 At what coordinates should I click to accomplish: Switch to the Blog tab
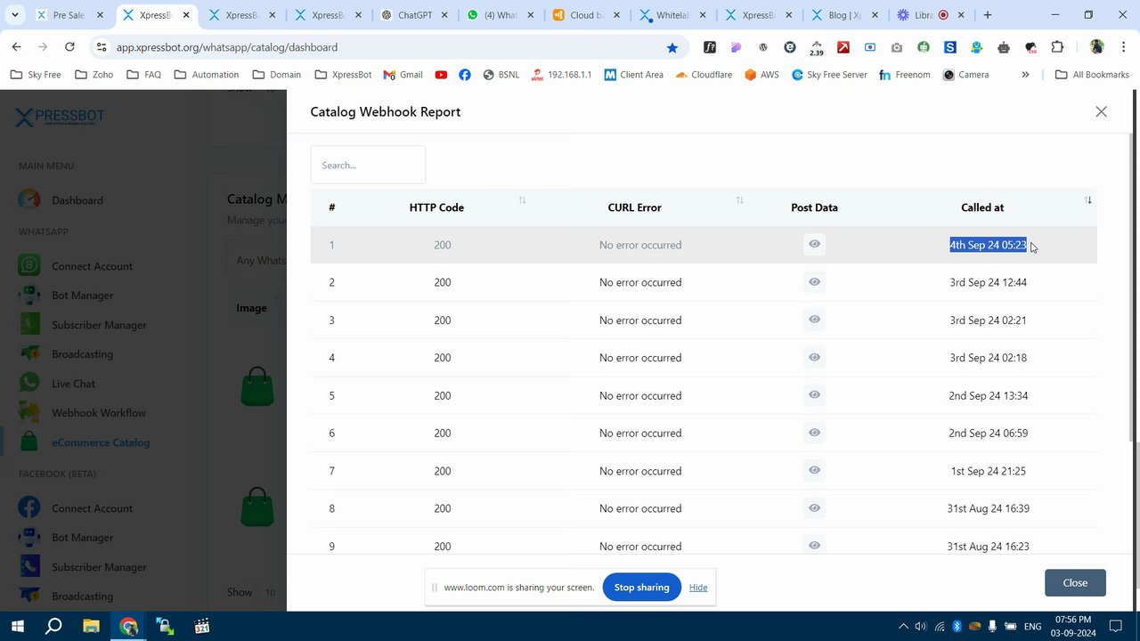click(846, 15)
